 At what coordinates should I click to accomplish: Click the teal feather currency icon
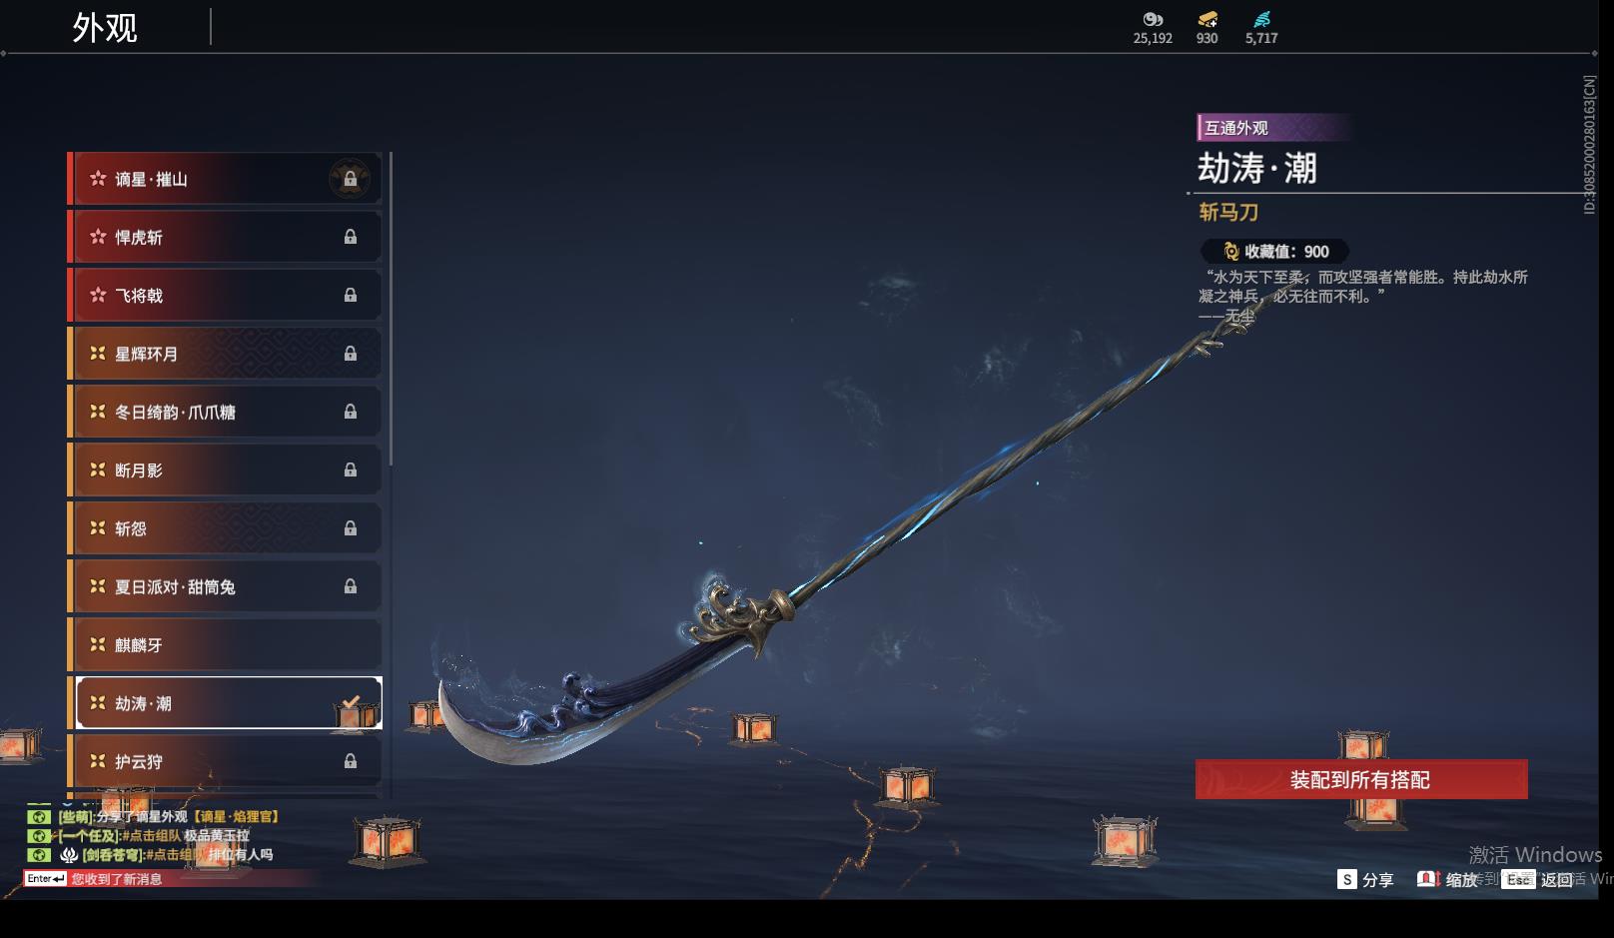[x=1261, y=19]
